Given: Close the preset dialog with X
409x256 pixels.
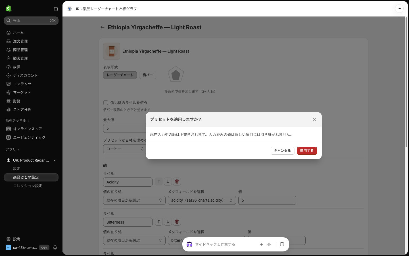Looking at the screenshot, I should pos(314,119).
